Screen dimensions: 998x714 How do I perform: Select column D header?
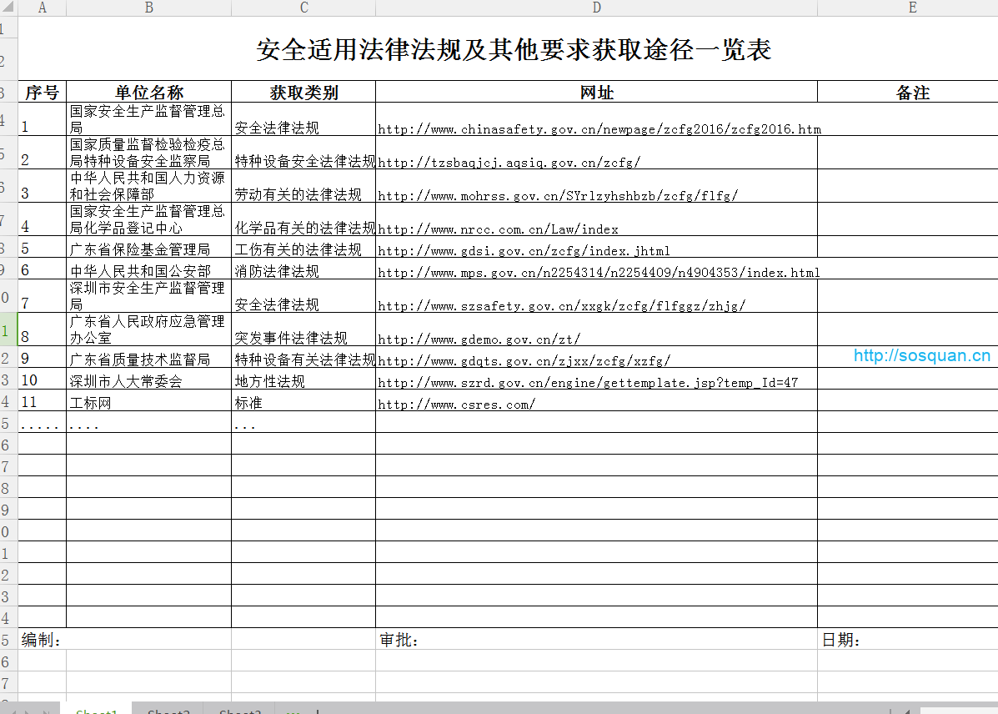pyautogui.click(x=596, y=8)
